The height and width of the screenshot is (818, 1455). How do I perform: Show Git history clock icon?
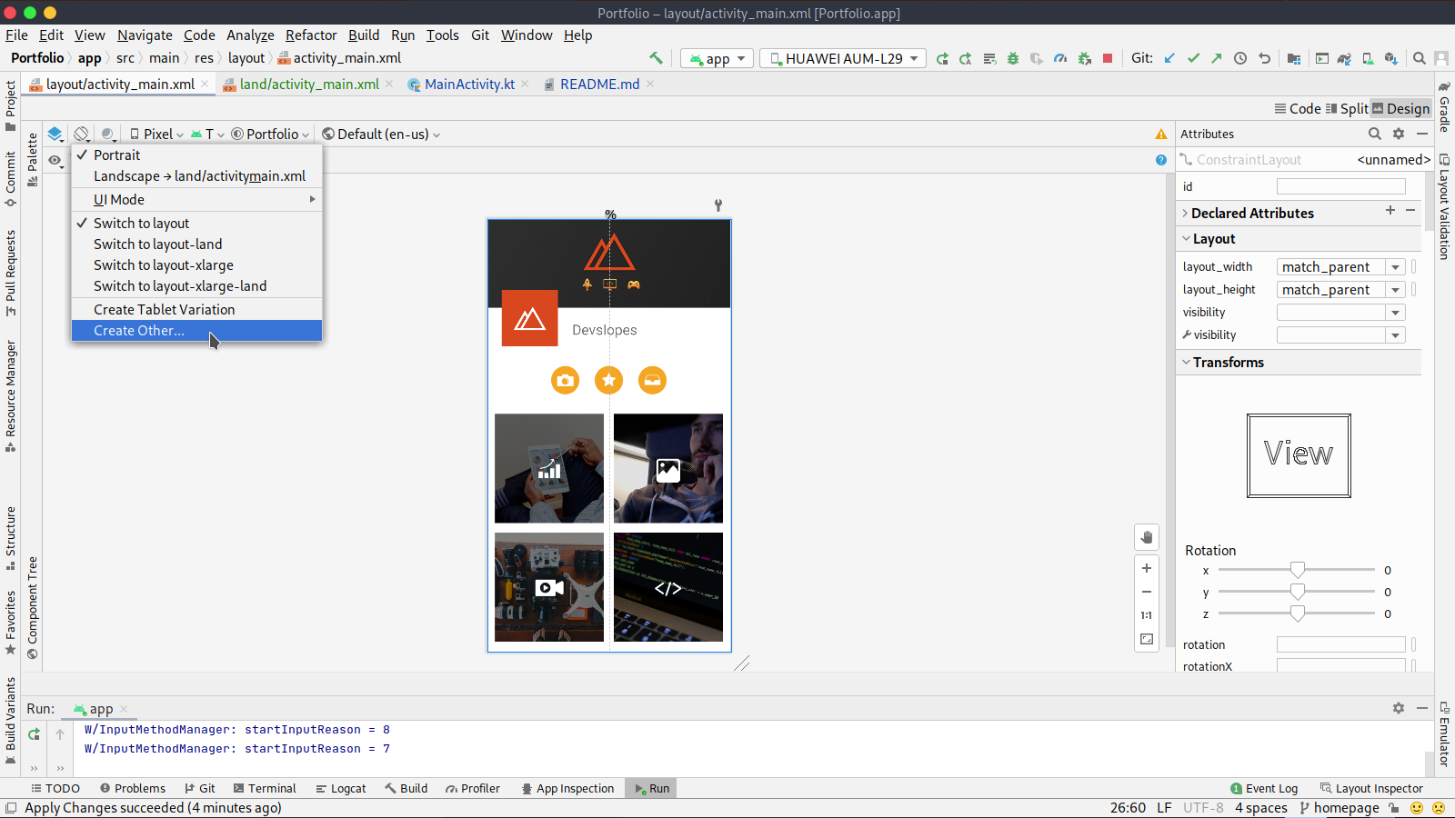[x=1240, y=58]
